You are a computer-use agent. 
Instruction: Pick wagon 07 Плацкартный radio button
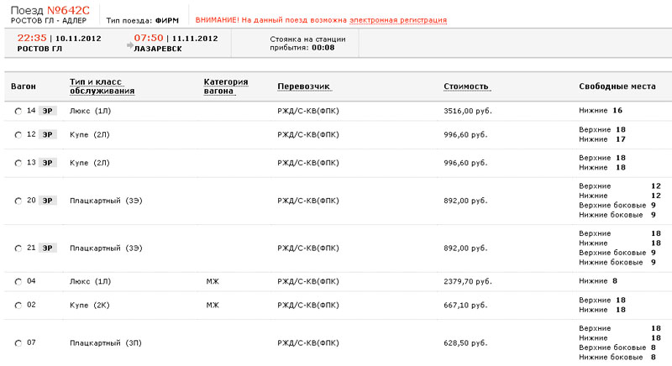[x=18, y=342]
